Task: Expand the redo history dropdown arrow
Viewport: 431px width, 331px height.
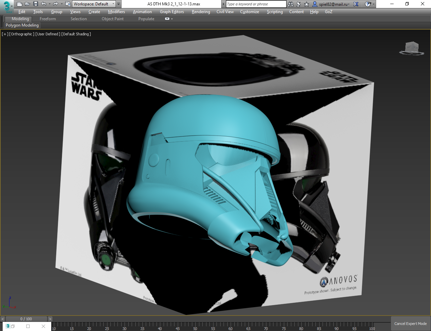Action: [61, 4]
